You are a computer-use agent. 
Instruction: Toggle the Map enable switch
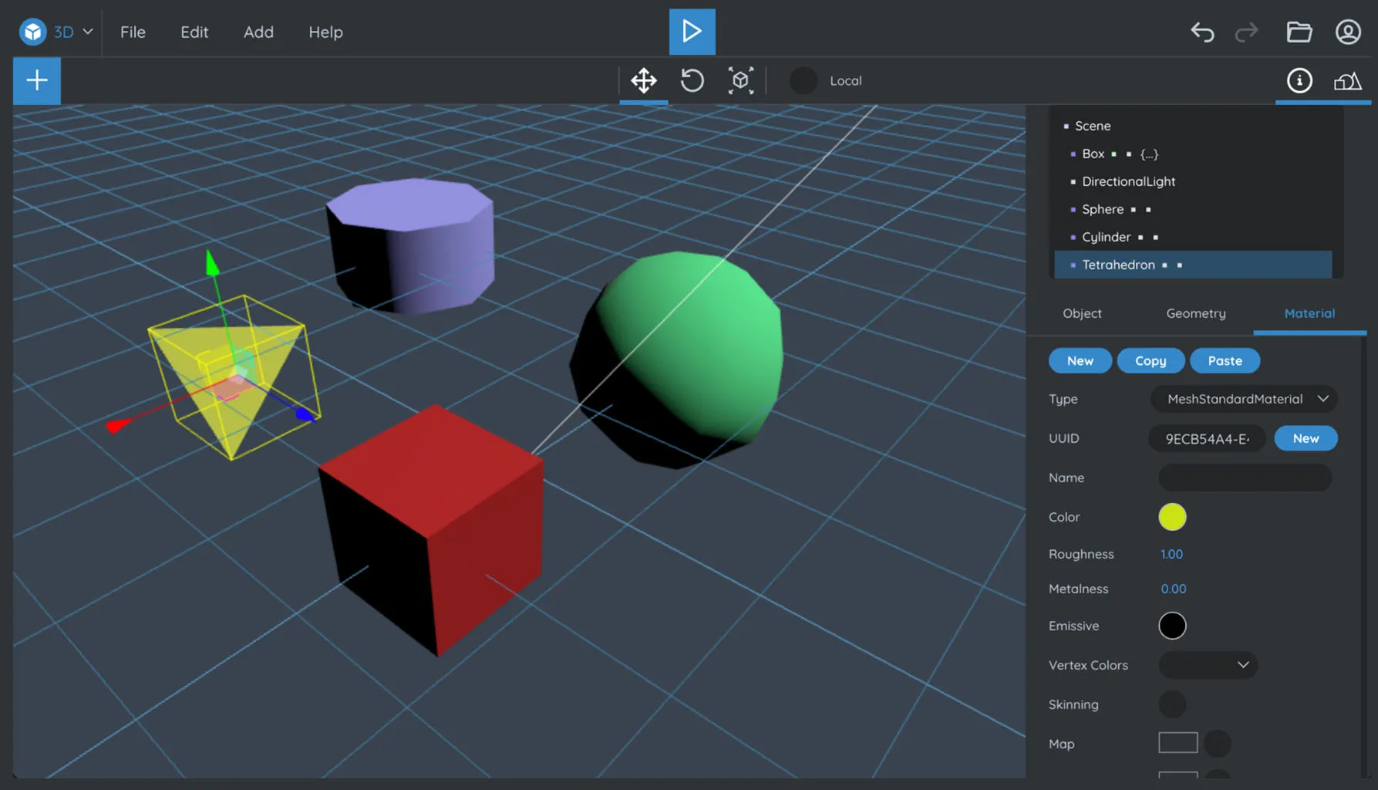click(1218, 744)
